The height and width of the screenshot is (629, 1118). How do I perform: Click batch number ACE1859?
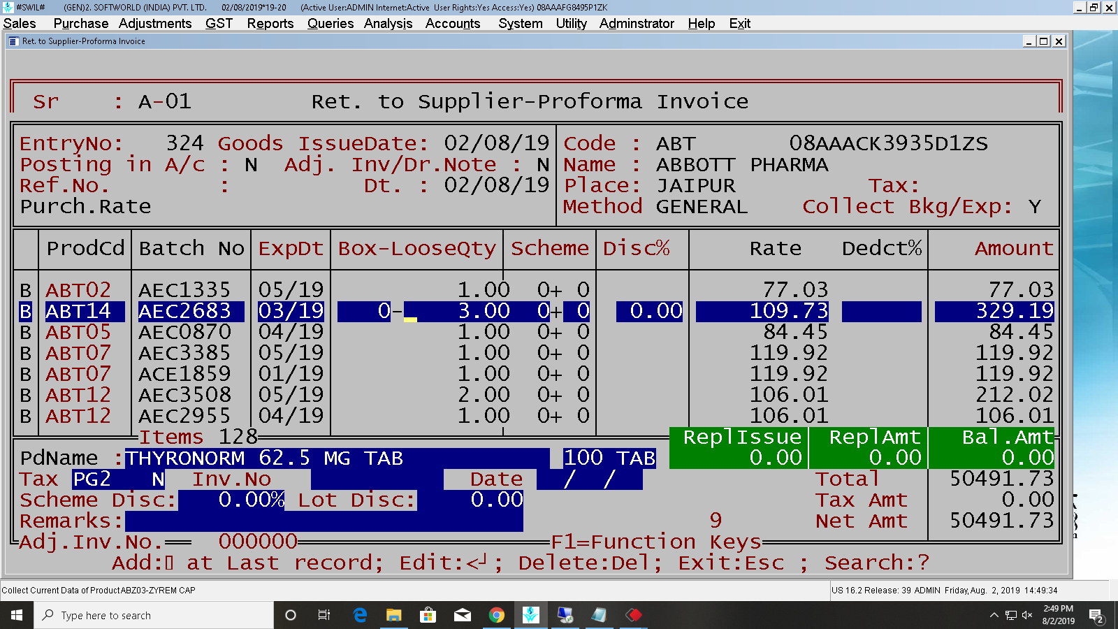pos(184,374)
